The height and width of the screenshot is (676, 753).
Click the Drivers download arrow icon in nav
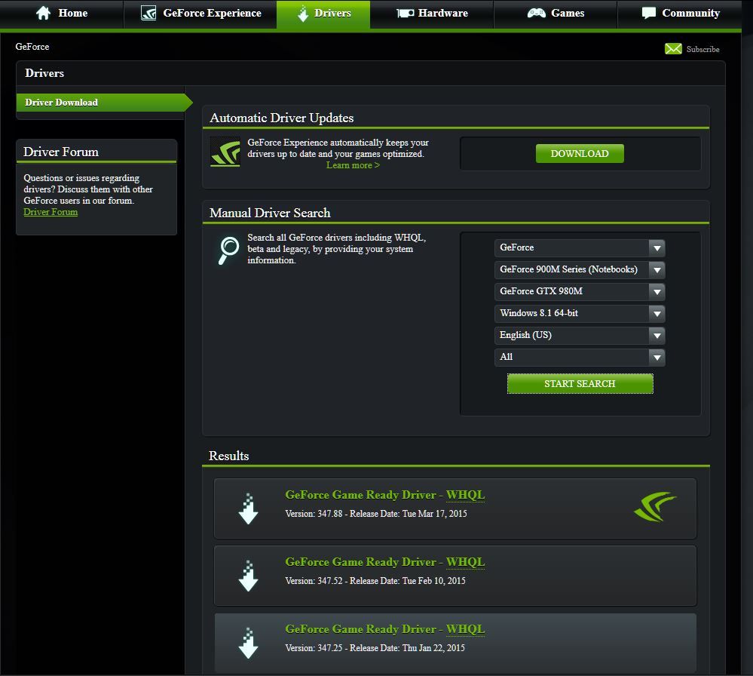(302, 14)
